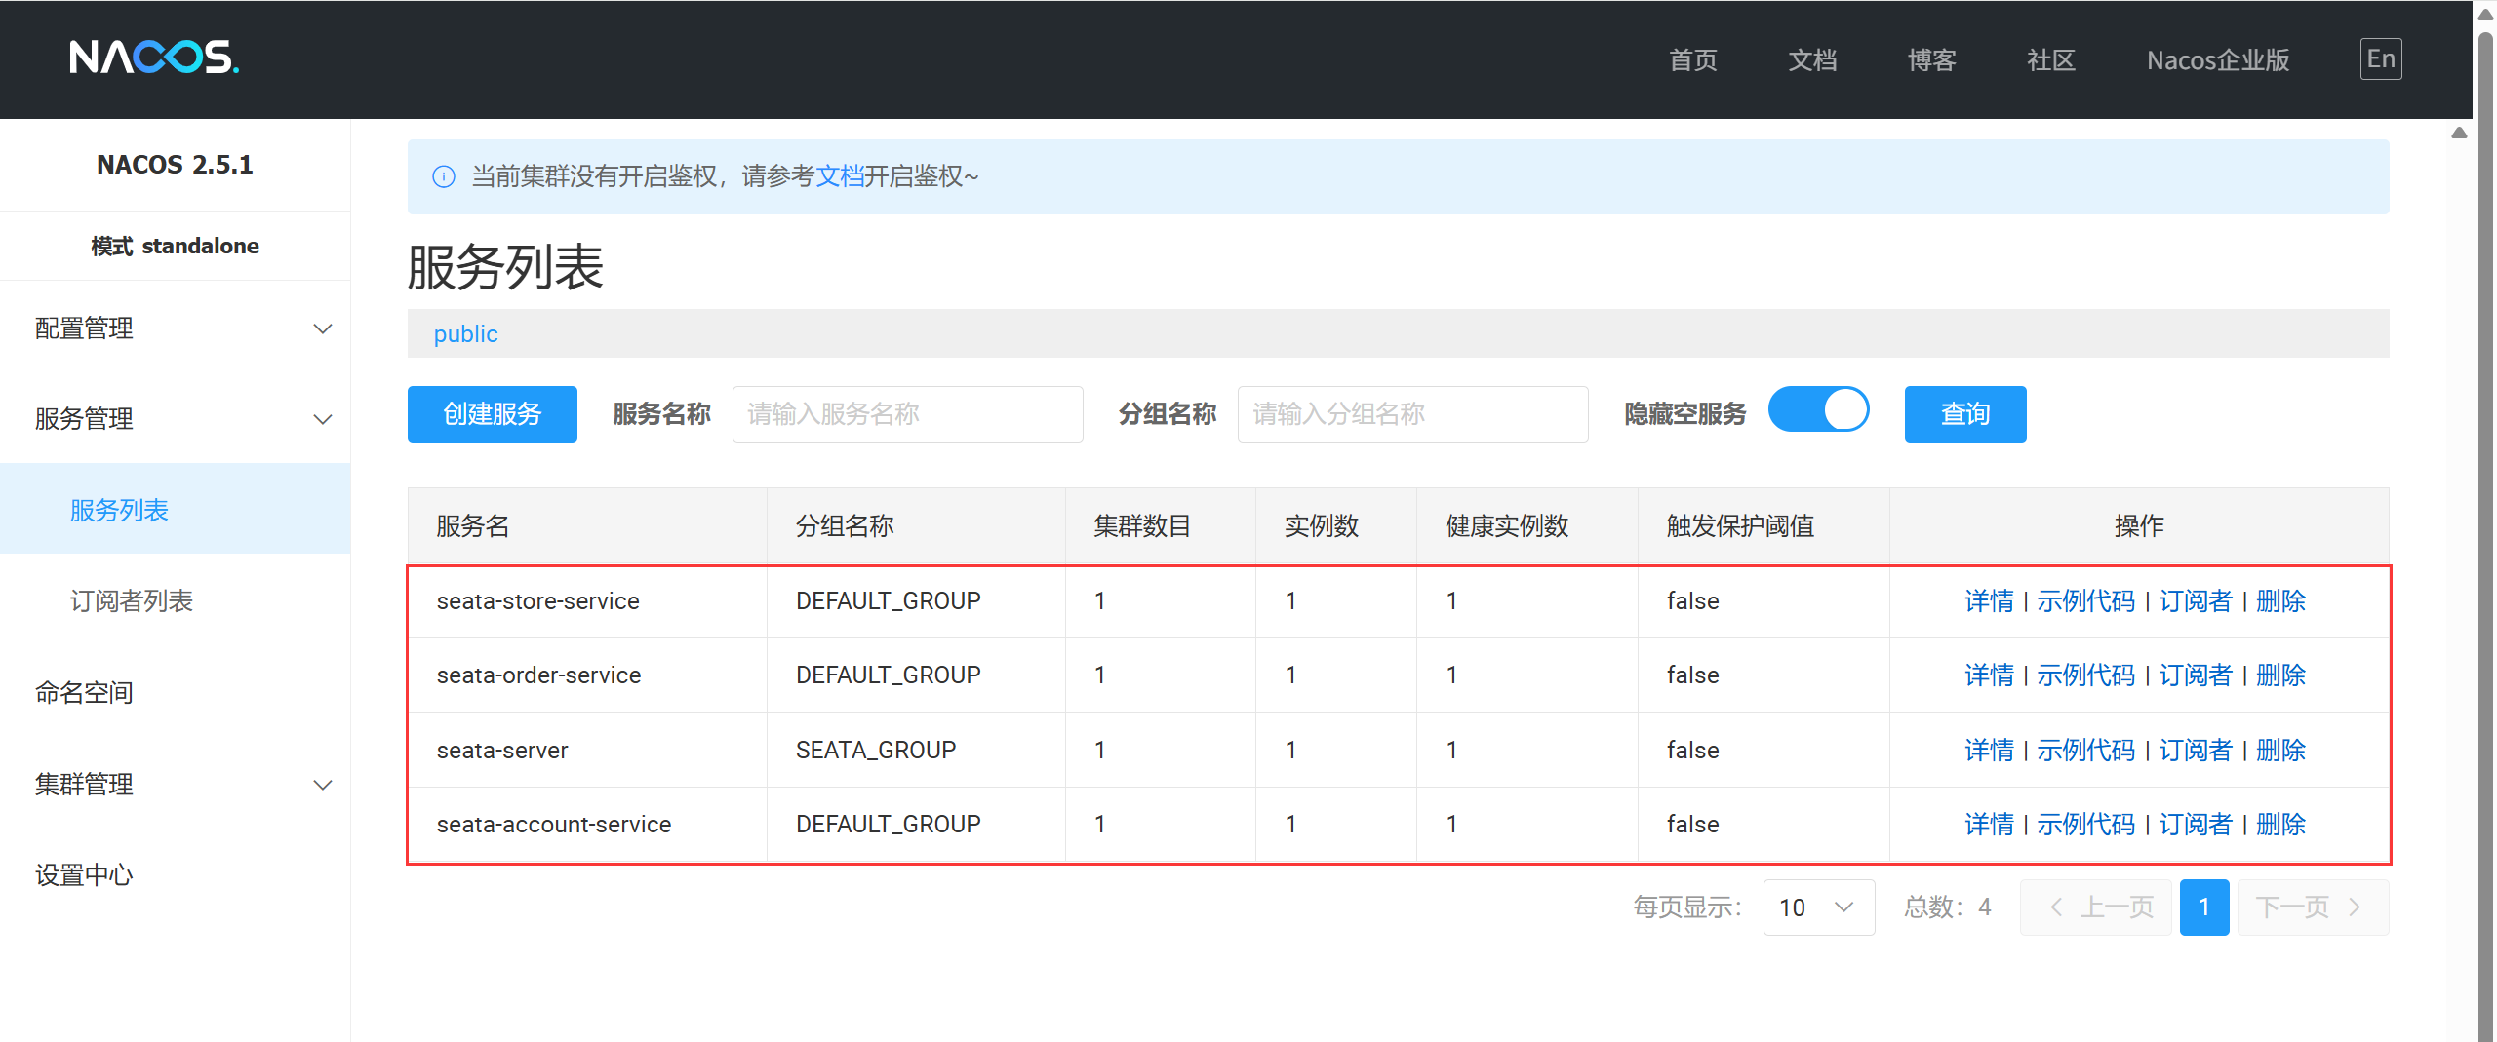Open 示例代码 for seata-order-service
This screenshot has width=2497, height=1042.
click(x=2086, y=675)
